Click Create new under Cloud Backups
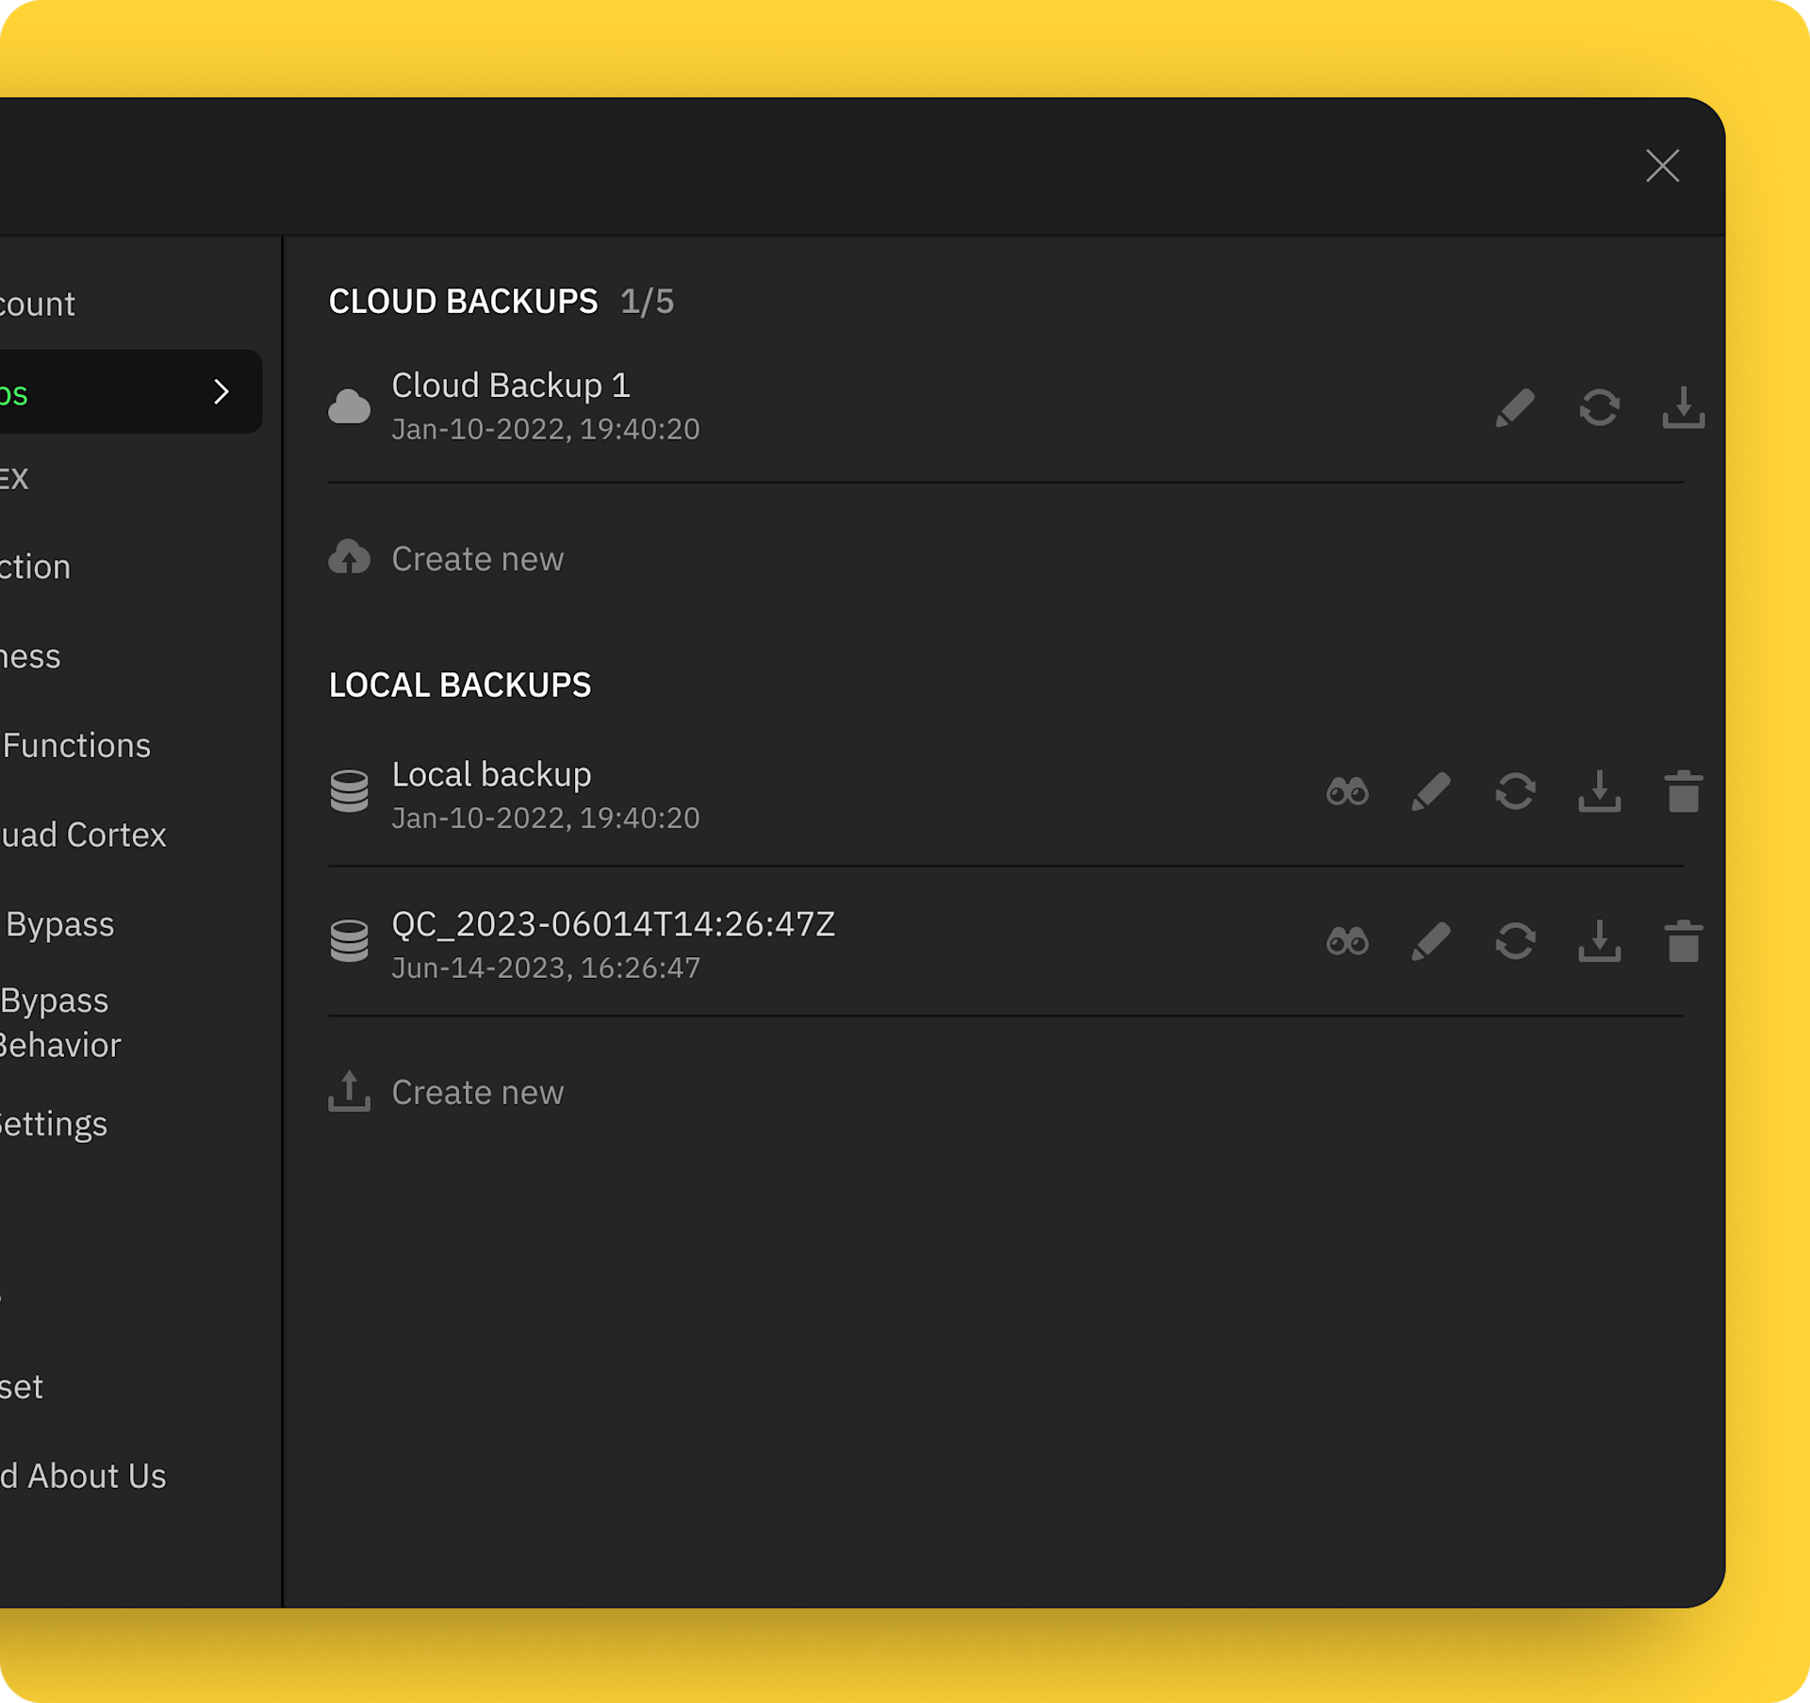 (x=476, y=559)
